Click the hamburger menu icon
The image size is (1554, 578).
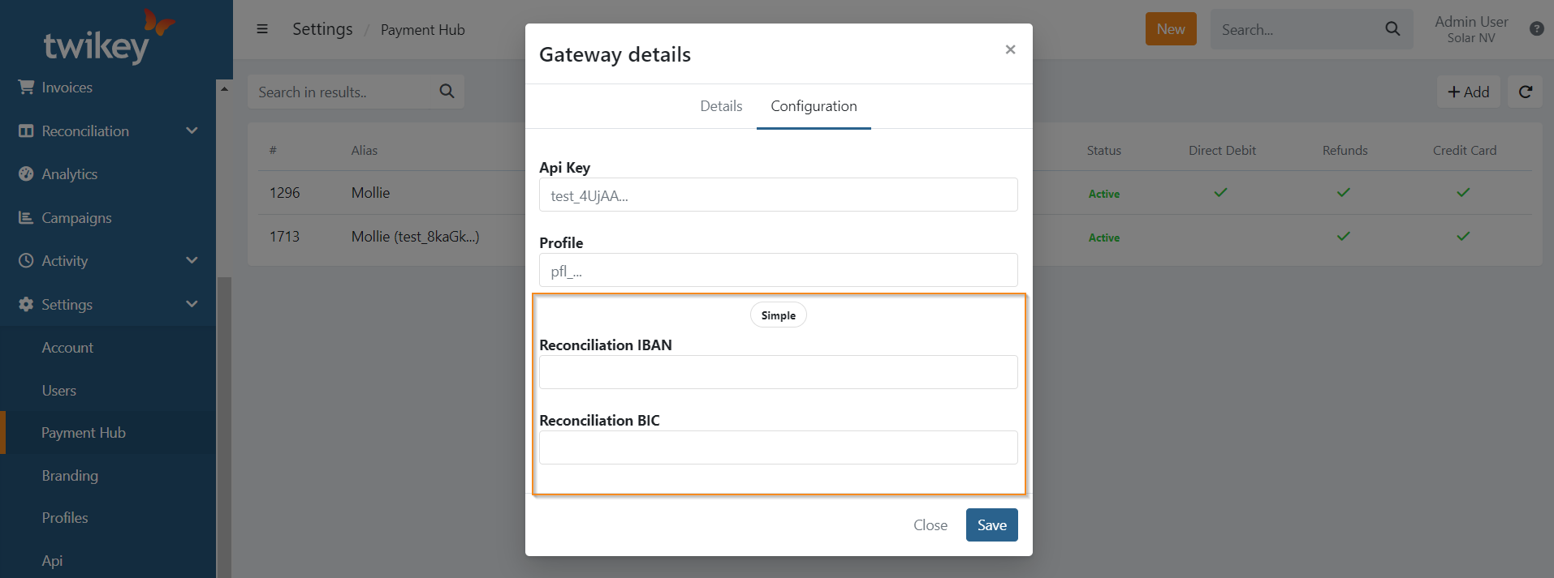pyautogui.click(x=262, y=29)
